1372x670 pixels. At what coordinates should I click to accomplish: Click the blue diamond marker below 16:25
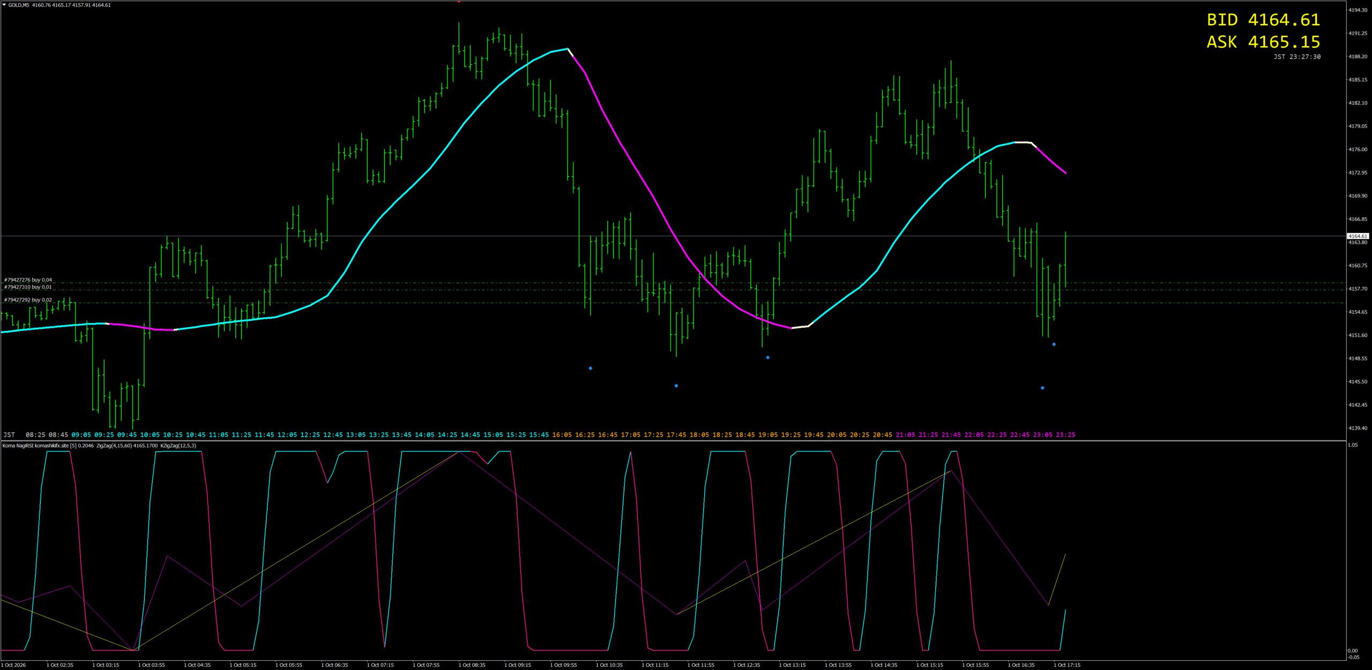[591, 368]
